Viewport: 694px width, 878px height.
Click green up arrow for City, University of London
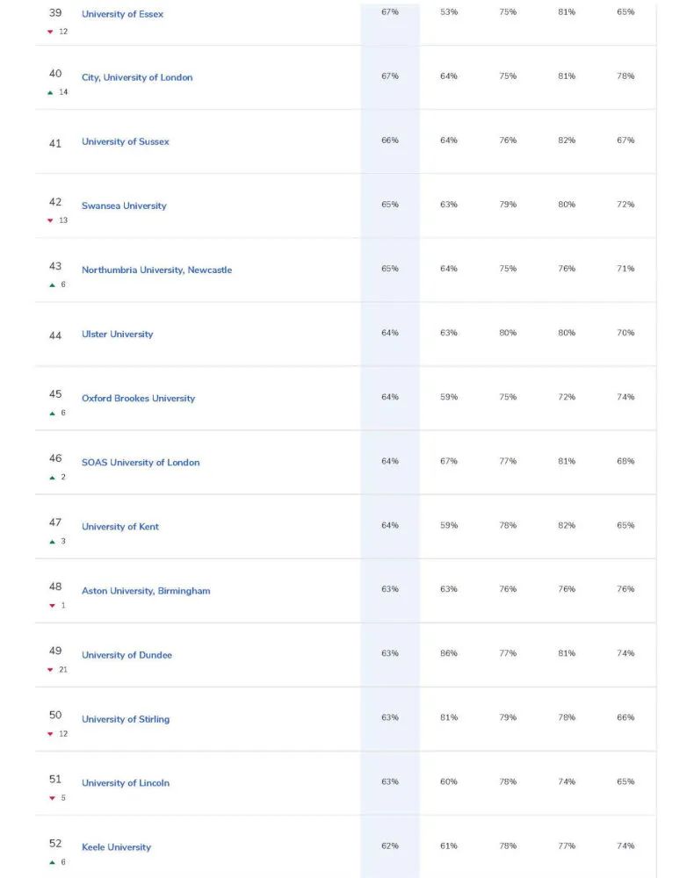pyautogui.click(x=50, y=92)
